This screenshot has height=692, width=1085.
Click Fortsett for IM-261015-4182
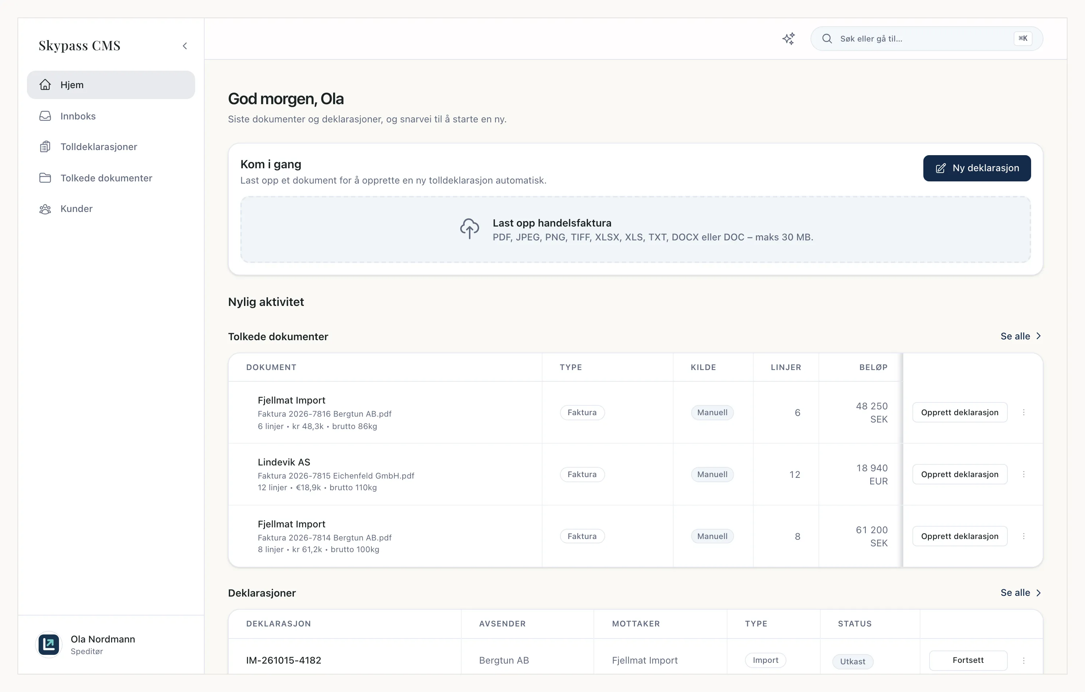pos(968,660)
